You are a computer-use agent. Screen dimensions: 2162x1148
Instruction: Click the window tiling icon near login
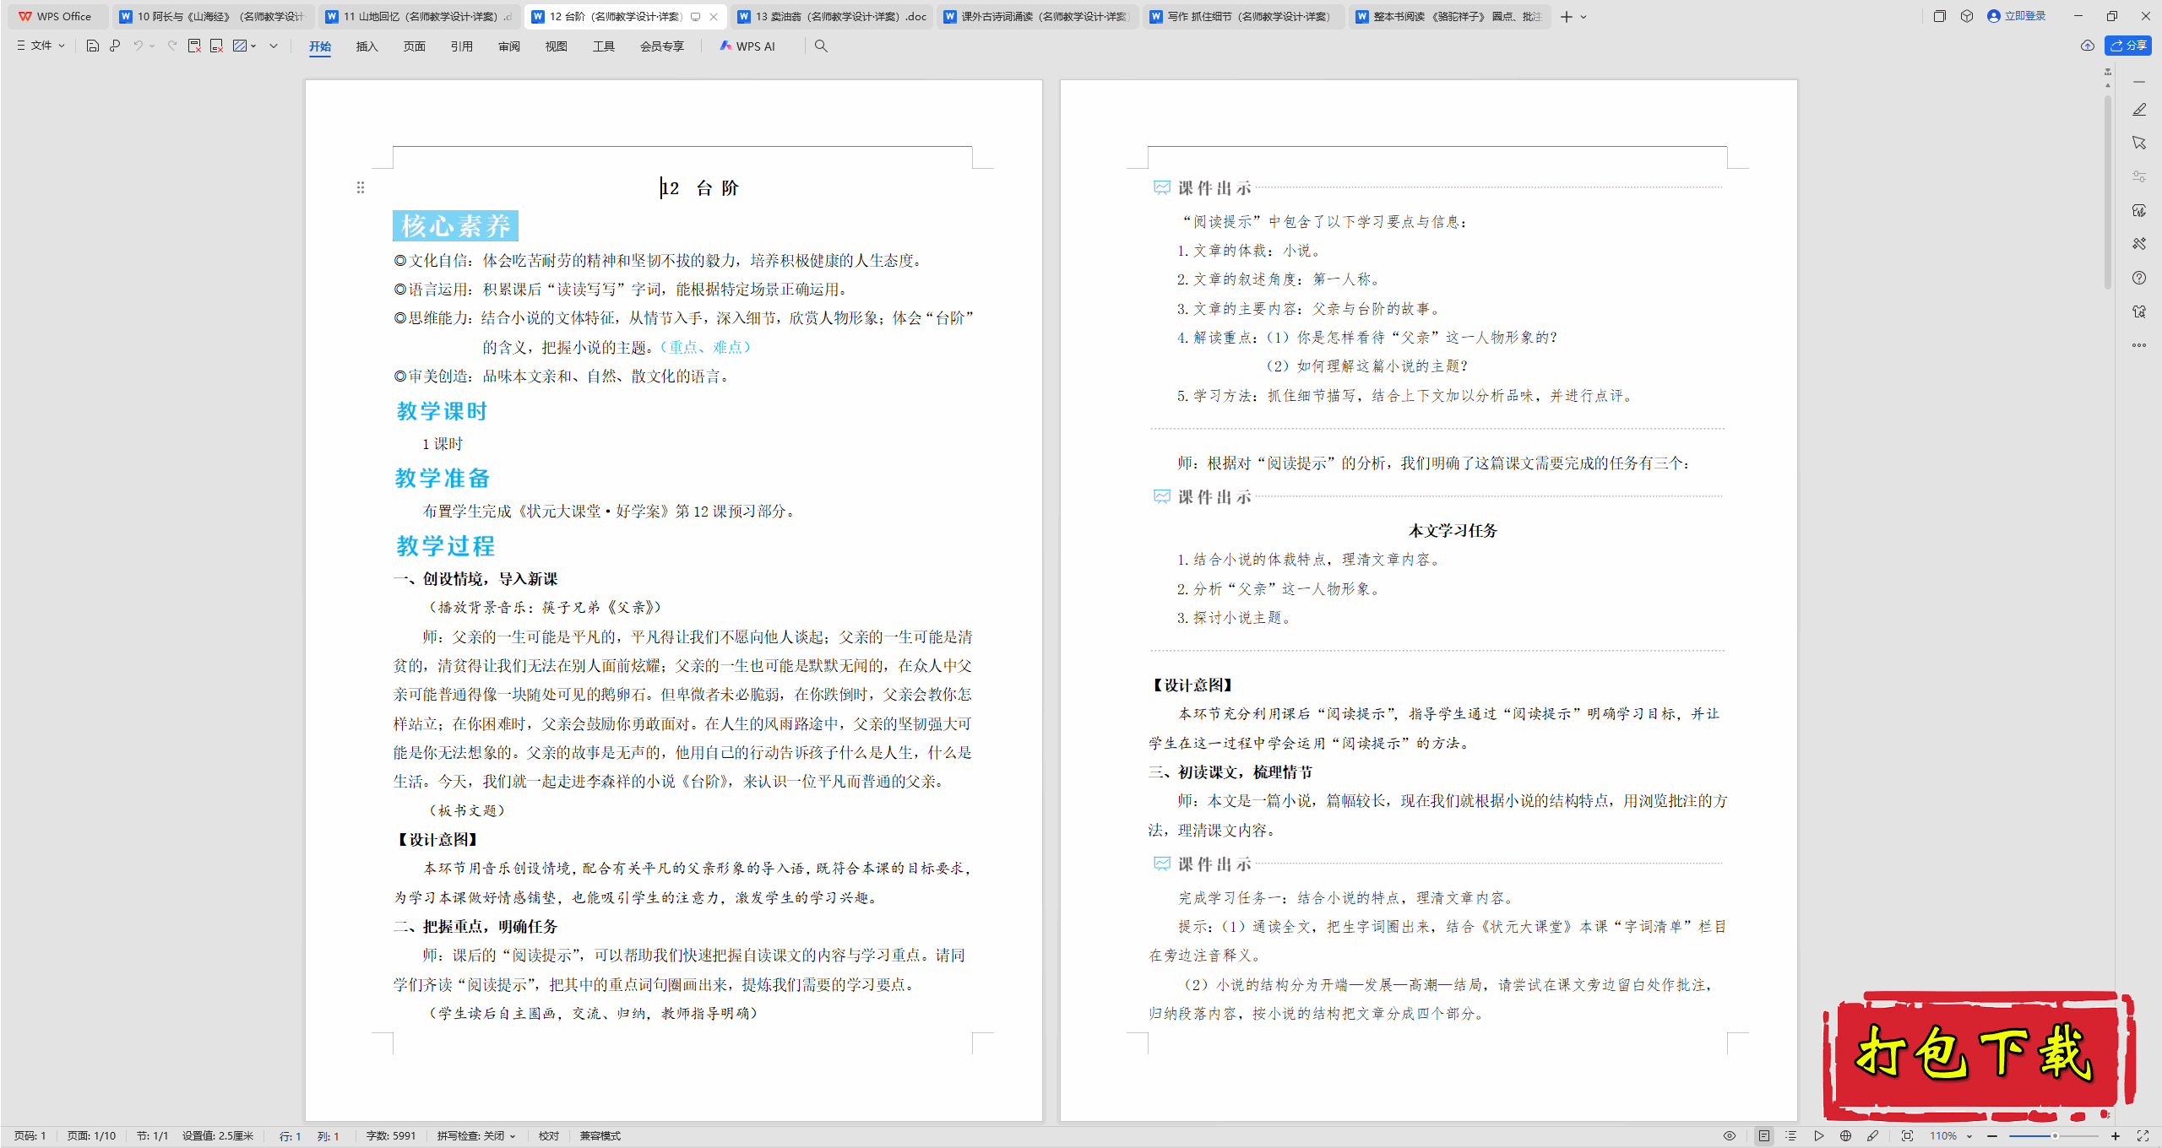pyautogui.click(x=1940, y=16)
